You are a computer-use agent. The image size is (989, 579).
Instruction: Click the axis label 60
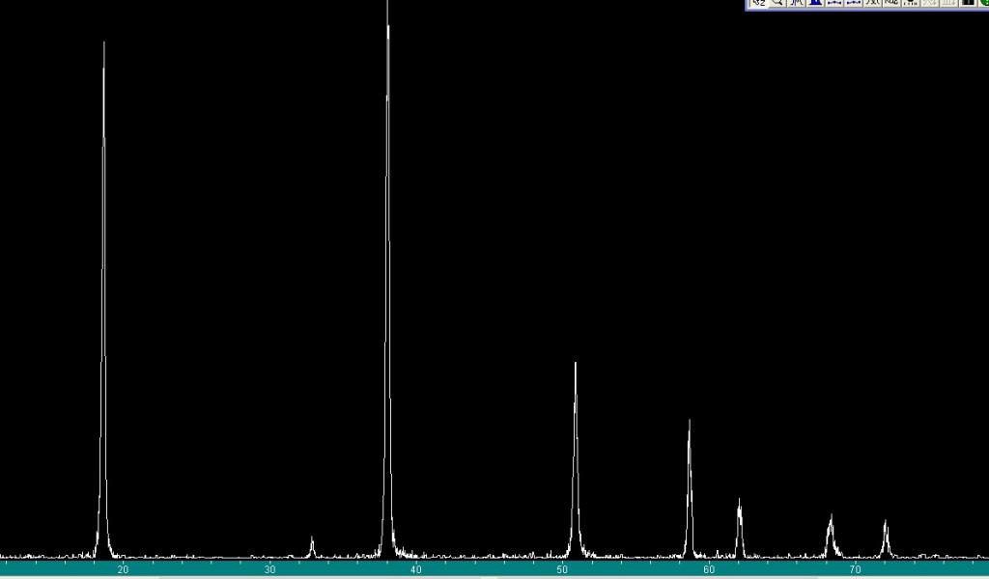click(709, 569)
